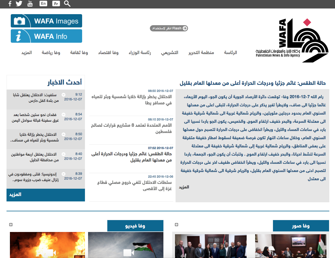Image resolution: width=335 pixels, height=258 pixels.
Task: Expand the وفا صور section plus icon
Action: (176, 225)
